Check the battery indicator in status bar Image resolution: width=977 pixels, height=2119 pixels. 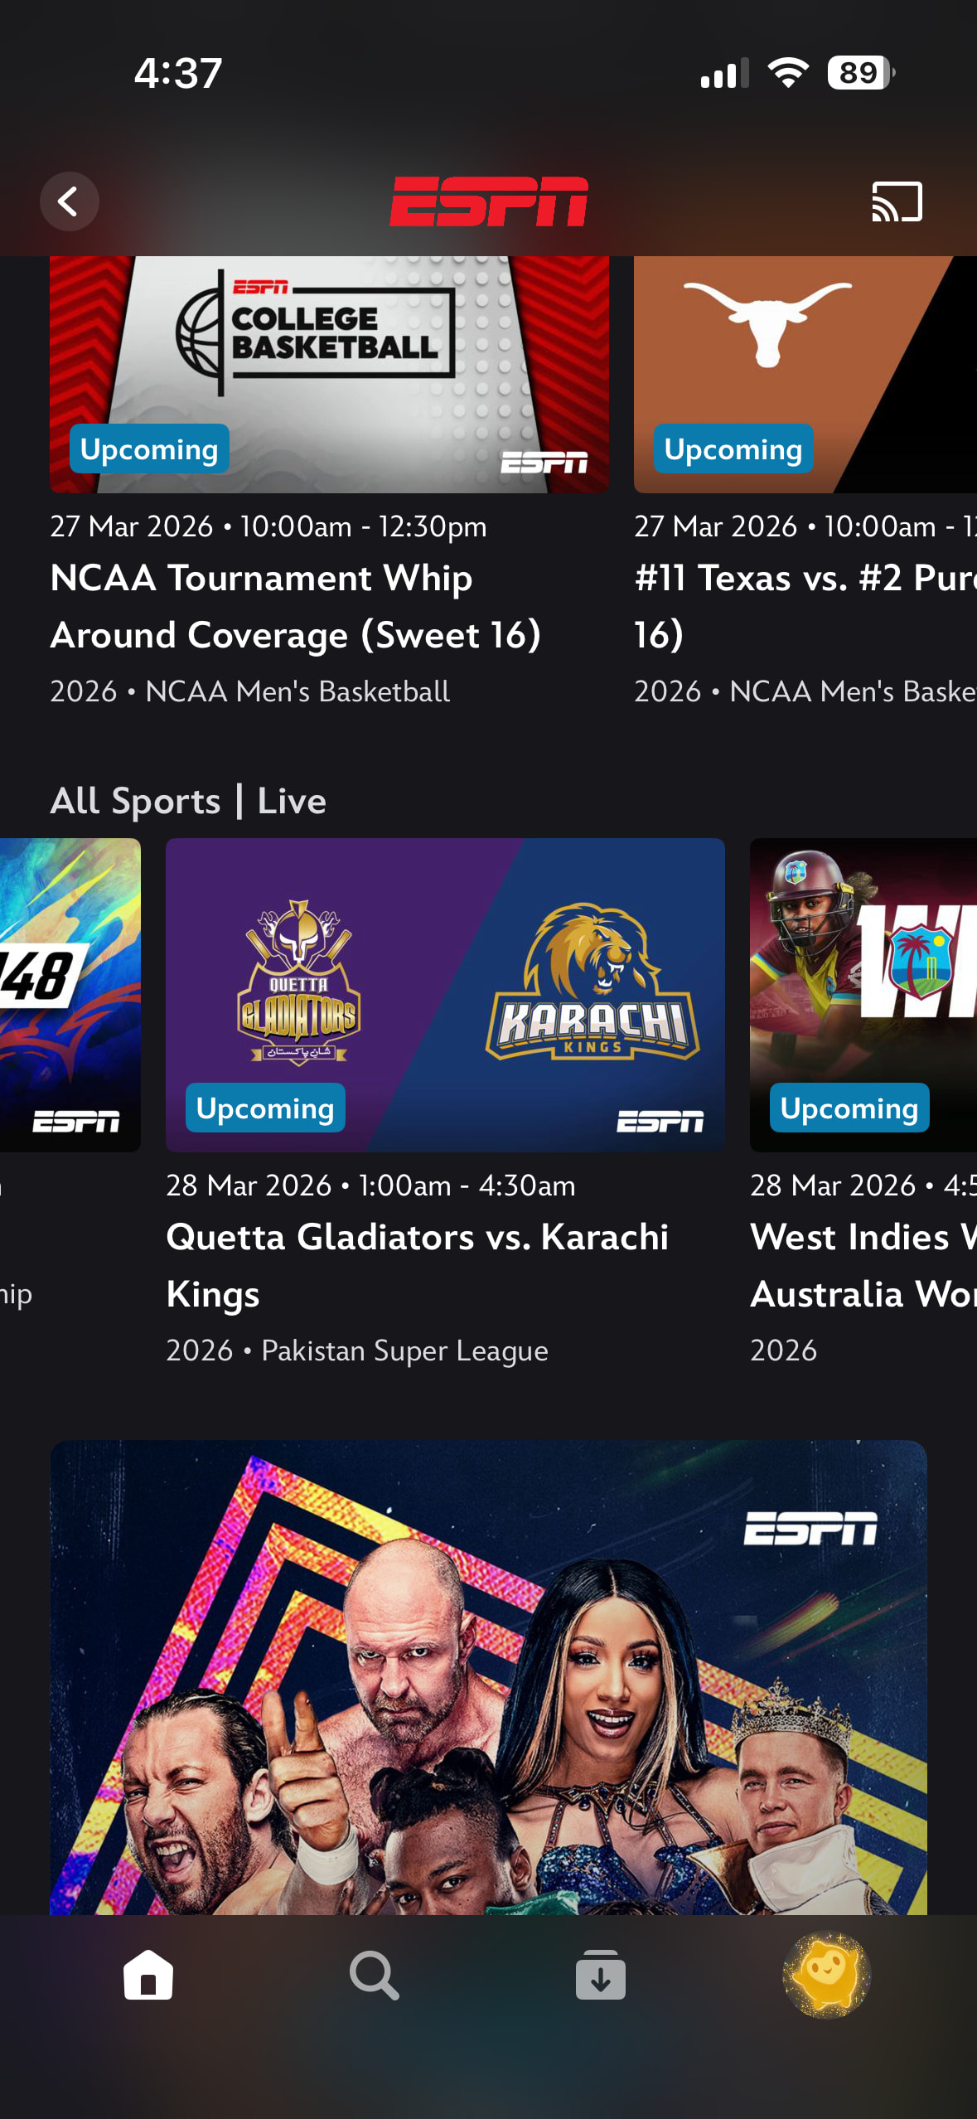click(861, 73)
